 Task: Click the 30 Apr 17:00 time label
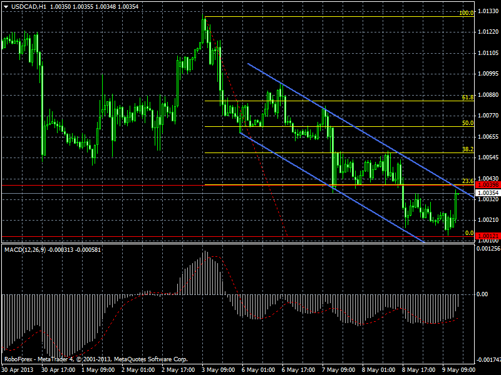click(58, 370)
